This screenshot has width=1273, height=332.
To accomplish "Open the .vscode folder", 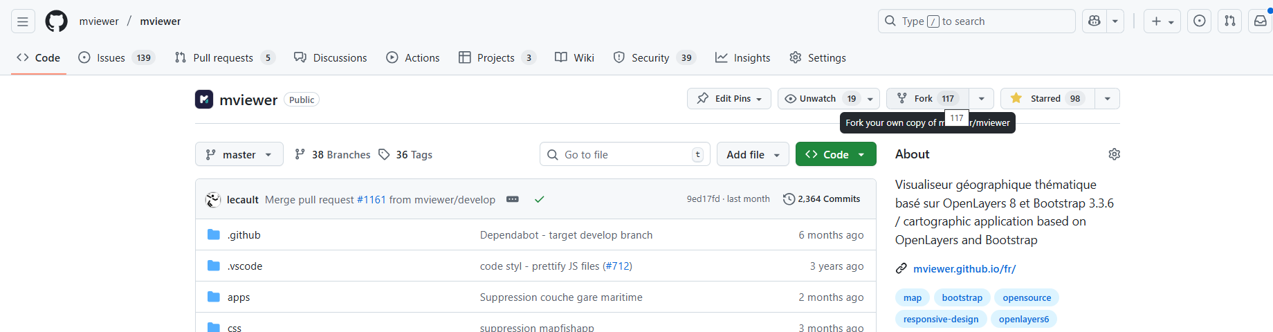I will [x=245, y=266].
